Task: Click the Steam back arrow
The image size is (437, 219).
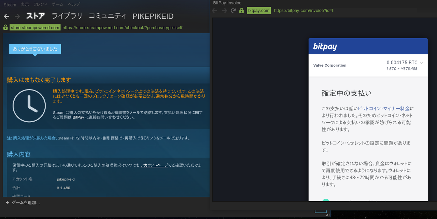Action: [x=6, y=16]
